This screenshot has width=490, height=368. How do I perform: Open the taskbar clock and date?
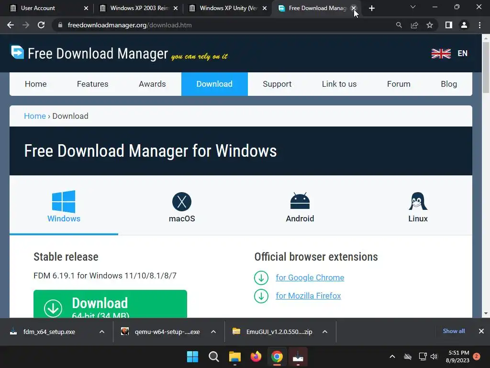click(x=457, y=356)
